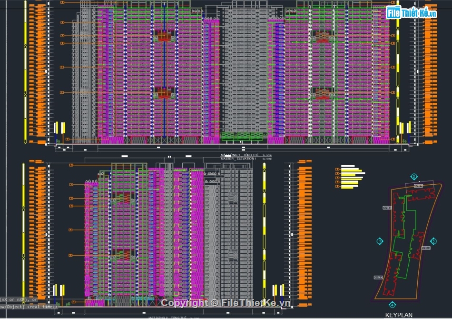This screenshot has width=452, height=319.
Task: Click the '<real time>:' command prompt line
Action: point(29,307)
